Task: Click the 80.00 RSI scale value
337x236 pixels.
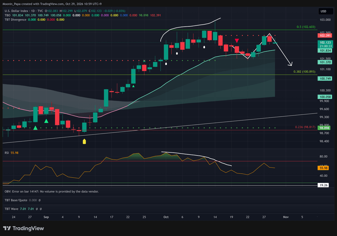Action: coord(323,157)
